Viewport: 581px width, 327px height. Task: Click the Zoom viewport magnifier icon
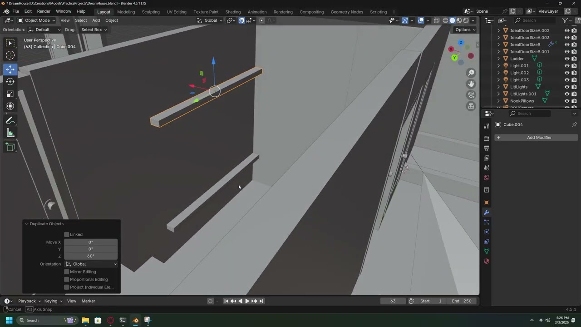click(x=471, y=73)
